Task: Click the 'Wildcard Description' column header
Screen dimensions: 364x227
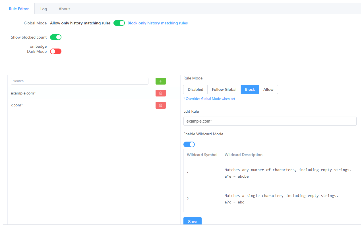Action: click(288, 155)
